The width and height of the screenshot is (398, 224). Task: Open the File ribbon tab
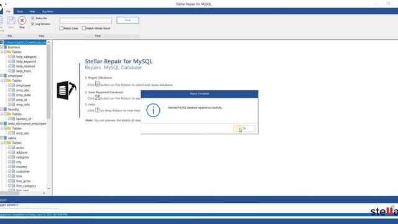click(8, 11)
